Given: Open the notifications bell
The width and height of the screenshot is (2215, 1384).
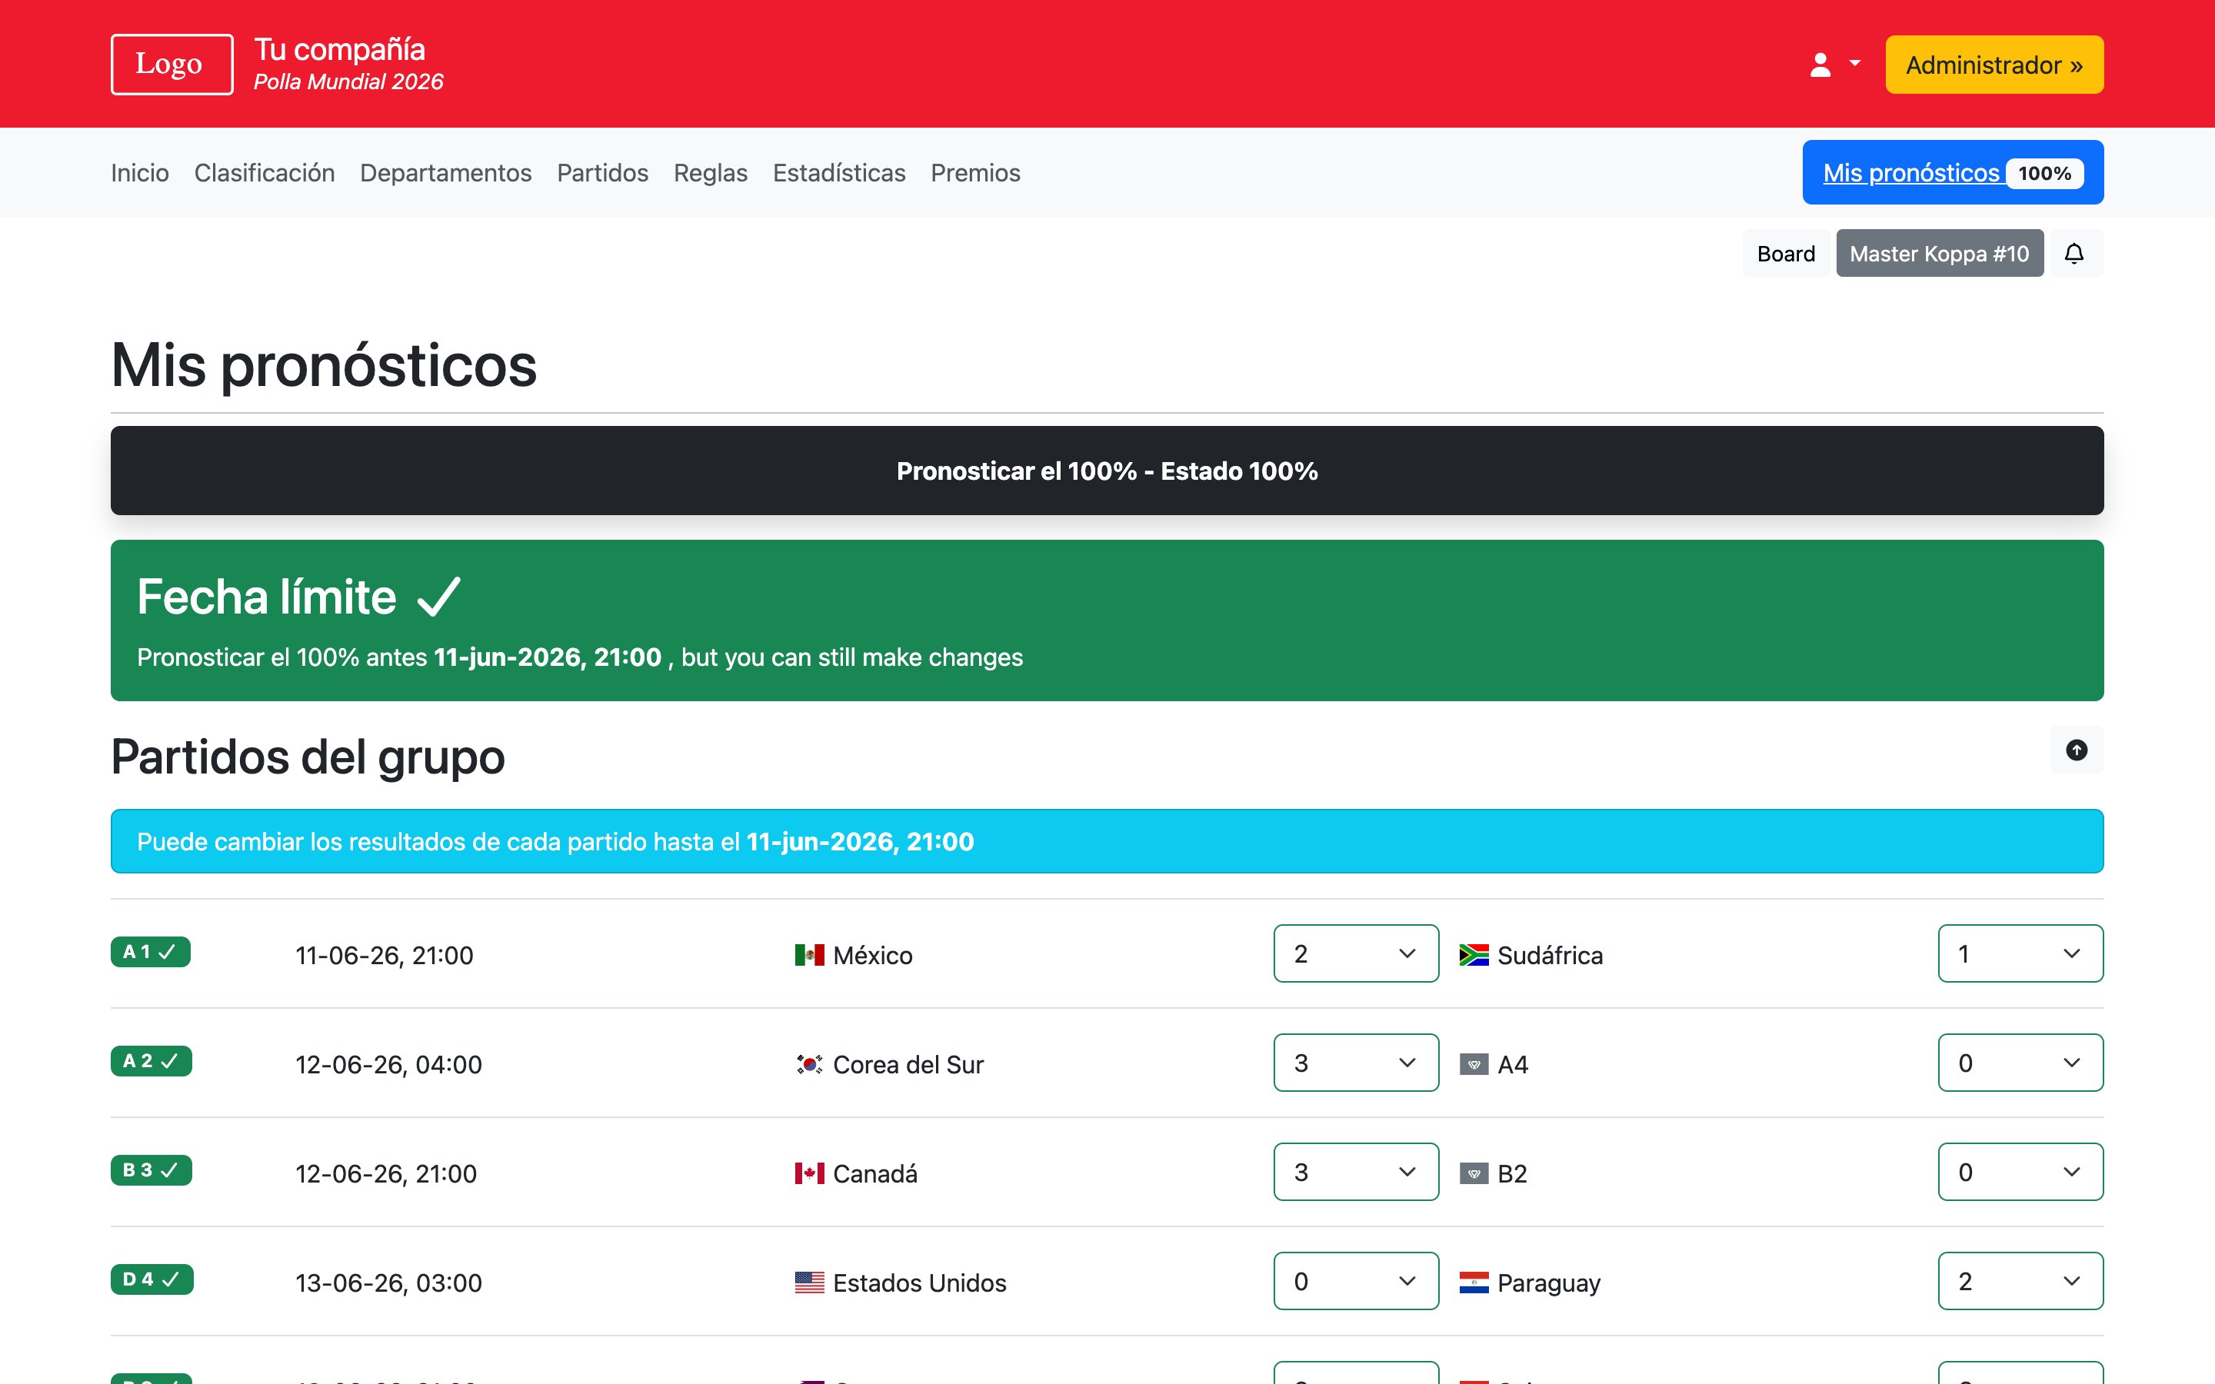Looking at the screenshot, I should click(x=2075, y=253).
